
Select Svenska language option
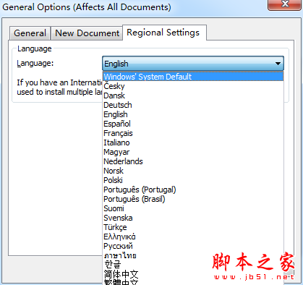point(193,218)
